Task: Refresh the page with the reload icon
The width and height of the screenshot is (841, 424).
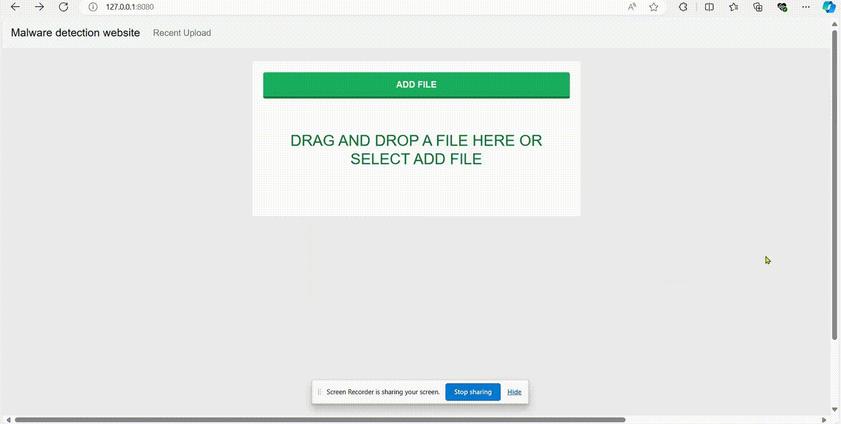Action: pyautogui.click(x=64, y=7)
